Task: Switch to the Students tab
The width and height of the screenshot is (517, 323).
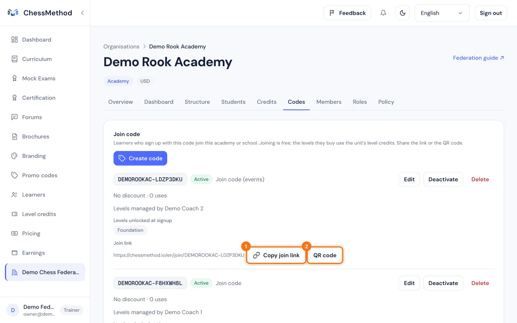Action: (233, 102)
